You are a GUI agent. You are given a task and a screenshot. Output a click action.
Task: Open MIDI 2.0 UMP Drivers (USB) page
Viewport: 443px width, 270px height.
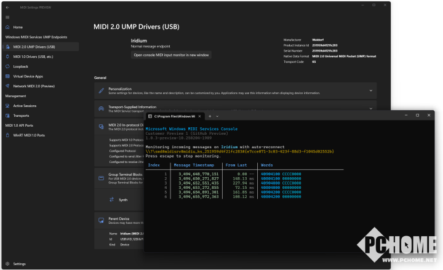[34, 47]
